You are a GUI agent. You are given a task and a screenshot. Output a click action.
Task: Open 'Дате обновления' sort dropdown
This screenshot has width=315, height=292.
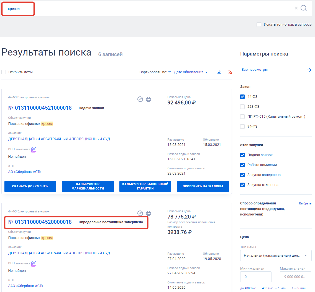coord(191,72)
